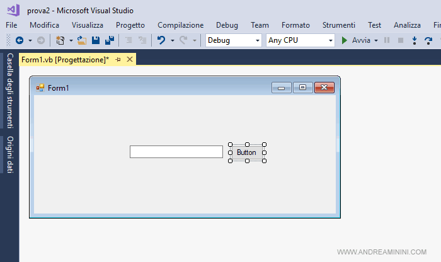The height and width of the screenshot is (262, 441).
Task: Close the Form1.vb designer tab
Action: (130, 59)
